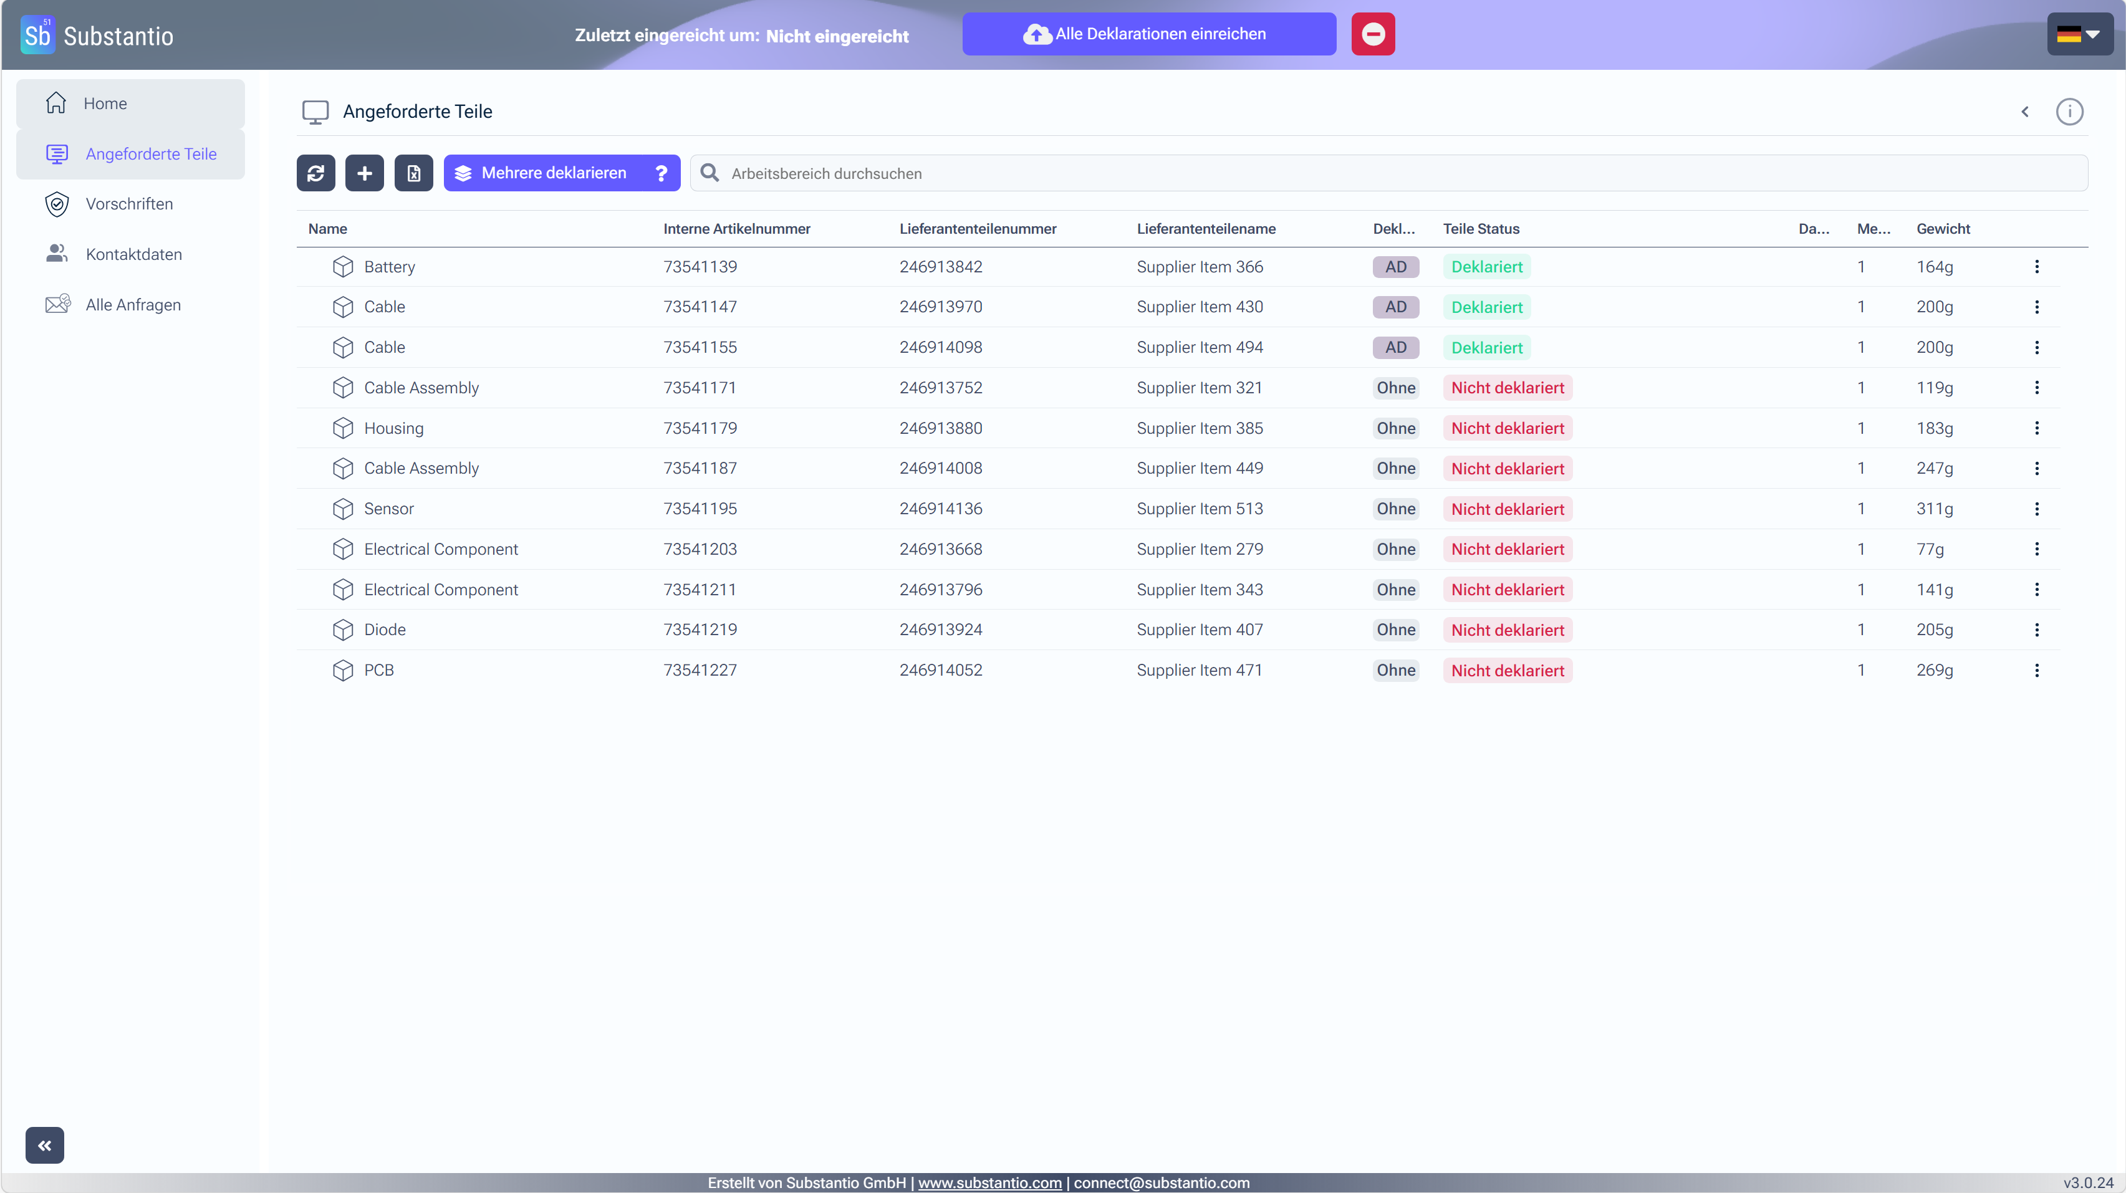Click the cube icon of the Battery row
Screen dimensions: 2126x1193
(342, 267)
